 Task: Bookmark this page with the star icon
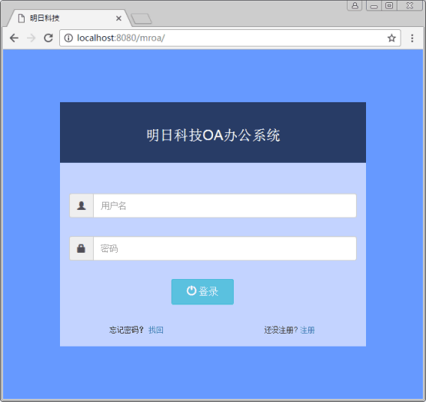(x=391, y=38)
